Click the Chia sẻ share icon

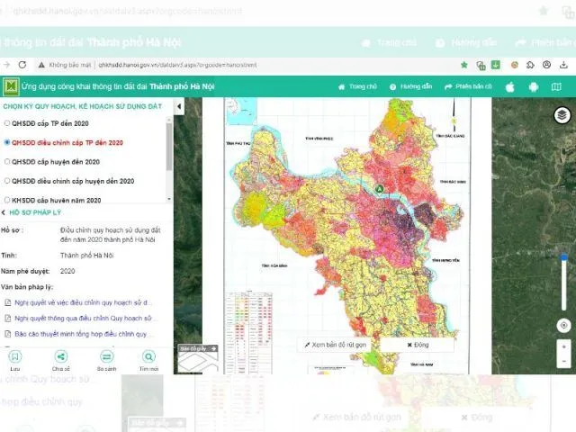[60, 356]
